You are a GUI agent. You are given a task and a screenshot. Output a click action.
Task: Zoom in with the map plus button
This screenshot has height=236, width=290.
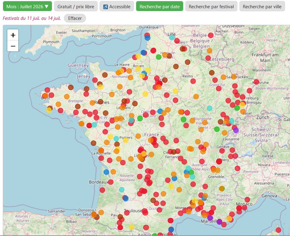(x=13, y=35)
